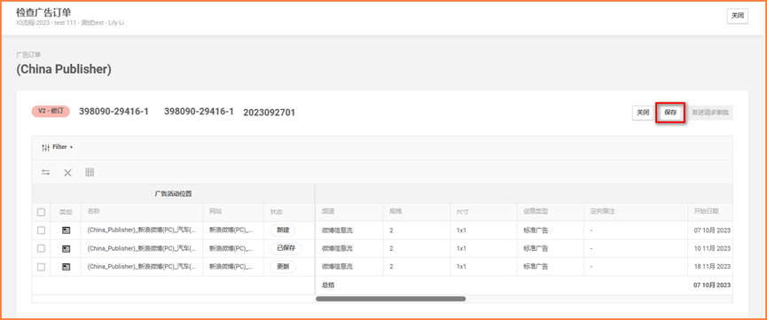Click the 类型 column header

(x=66, y=212)
